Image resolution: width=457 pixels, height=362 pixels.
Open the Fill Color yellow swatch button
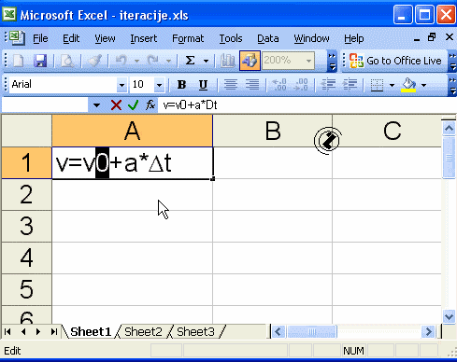point(408,85)
